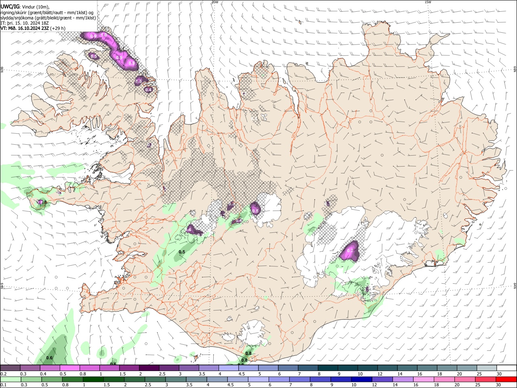Click the 0.7 snowfall label on Vatnajökull

[x=350, y=251]
